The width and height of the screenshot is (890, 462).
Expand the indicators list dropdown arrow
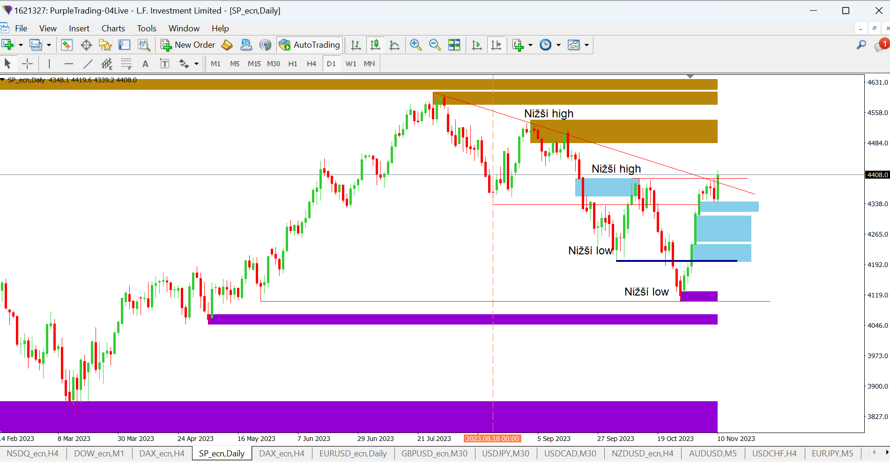530,45
